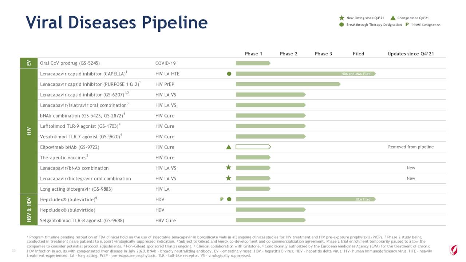466x262 pixels.
Task: Click star beside Lenacapavir/bictegravir oral combination
Action: (x=229, y=178)
